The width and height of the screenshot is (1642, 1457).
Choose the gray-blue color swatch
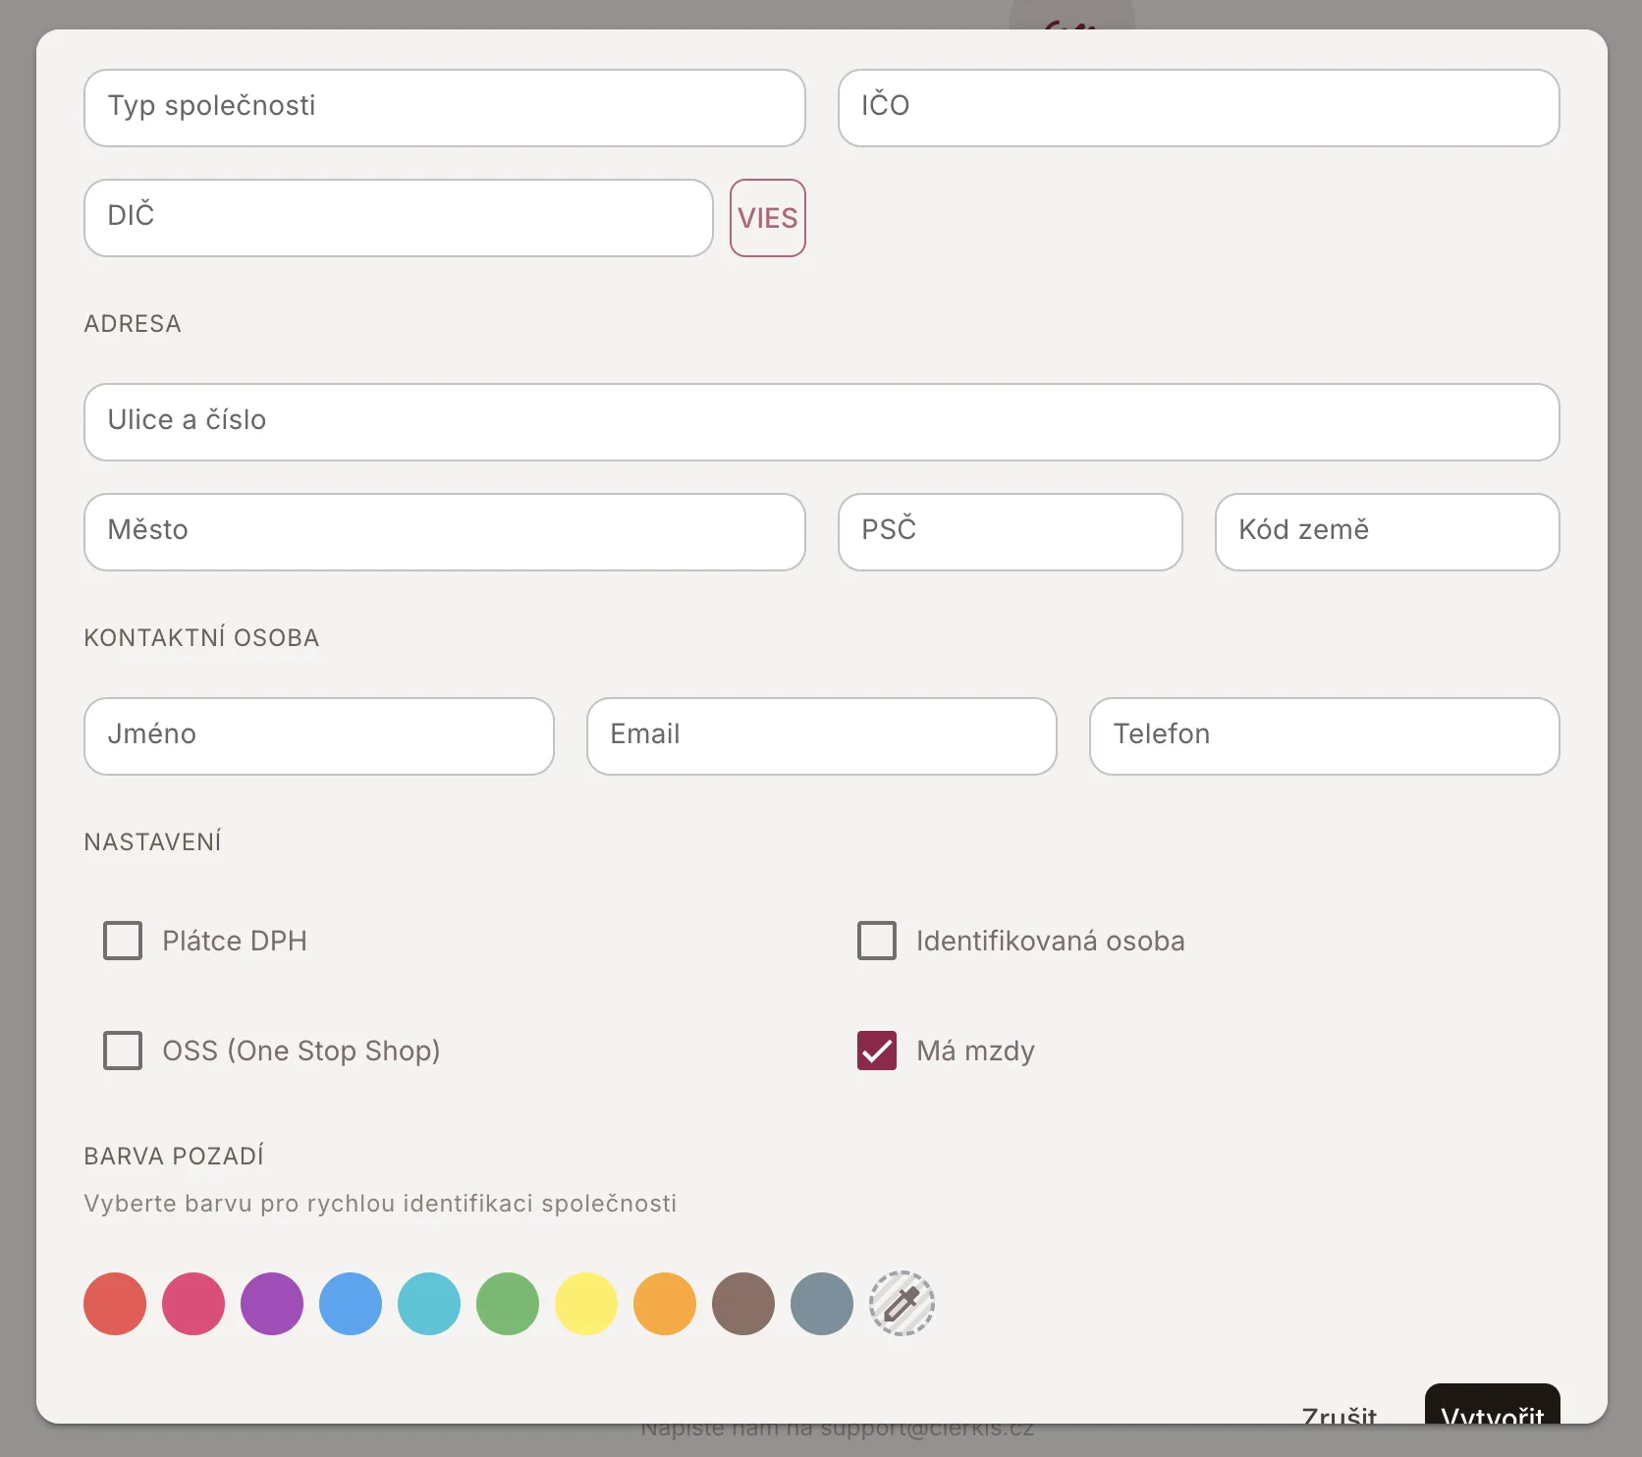click(x=822, y=1304)
